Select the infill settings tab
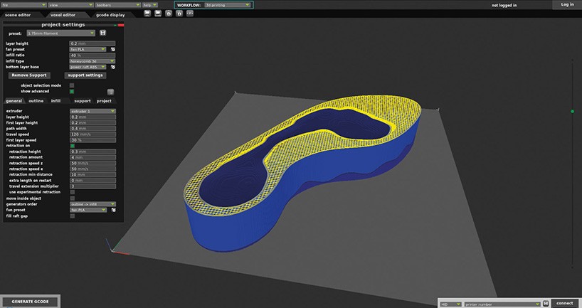The image size is (582, 308). coord(55,101)
